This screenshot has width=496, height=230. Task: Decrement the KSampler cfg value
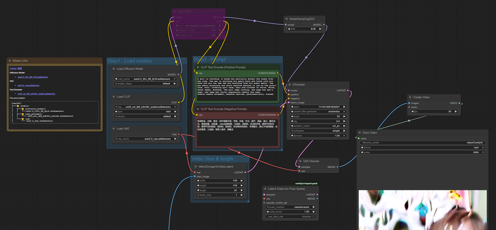click(x=292, y=121)
